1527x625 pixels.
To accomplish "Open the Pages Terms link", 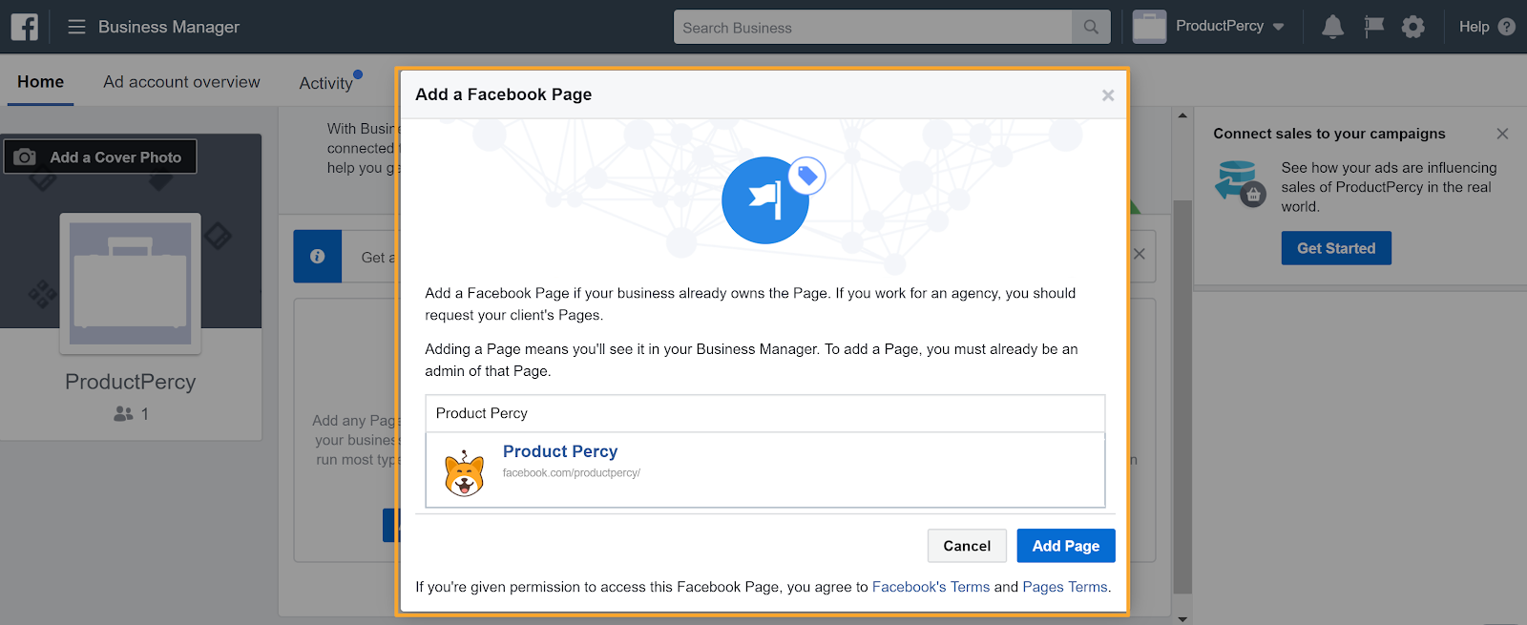I will [x=1065, y=587].
